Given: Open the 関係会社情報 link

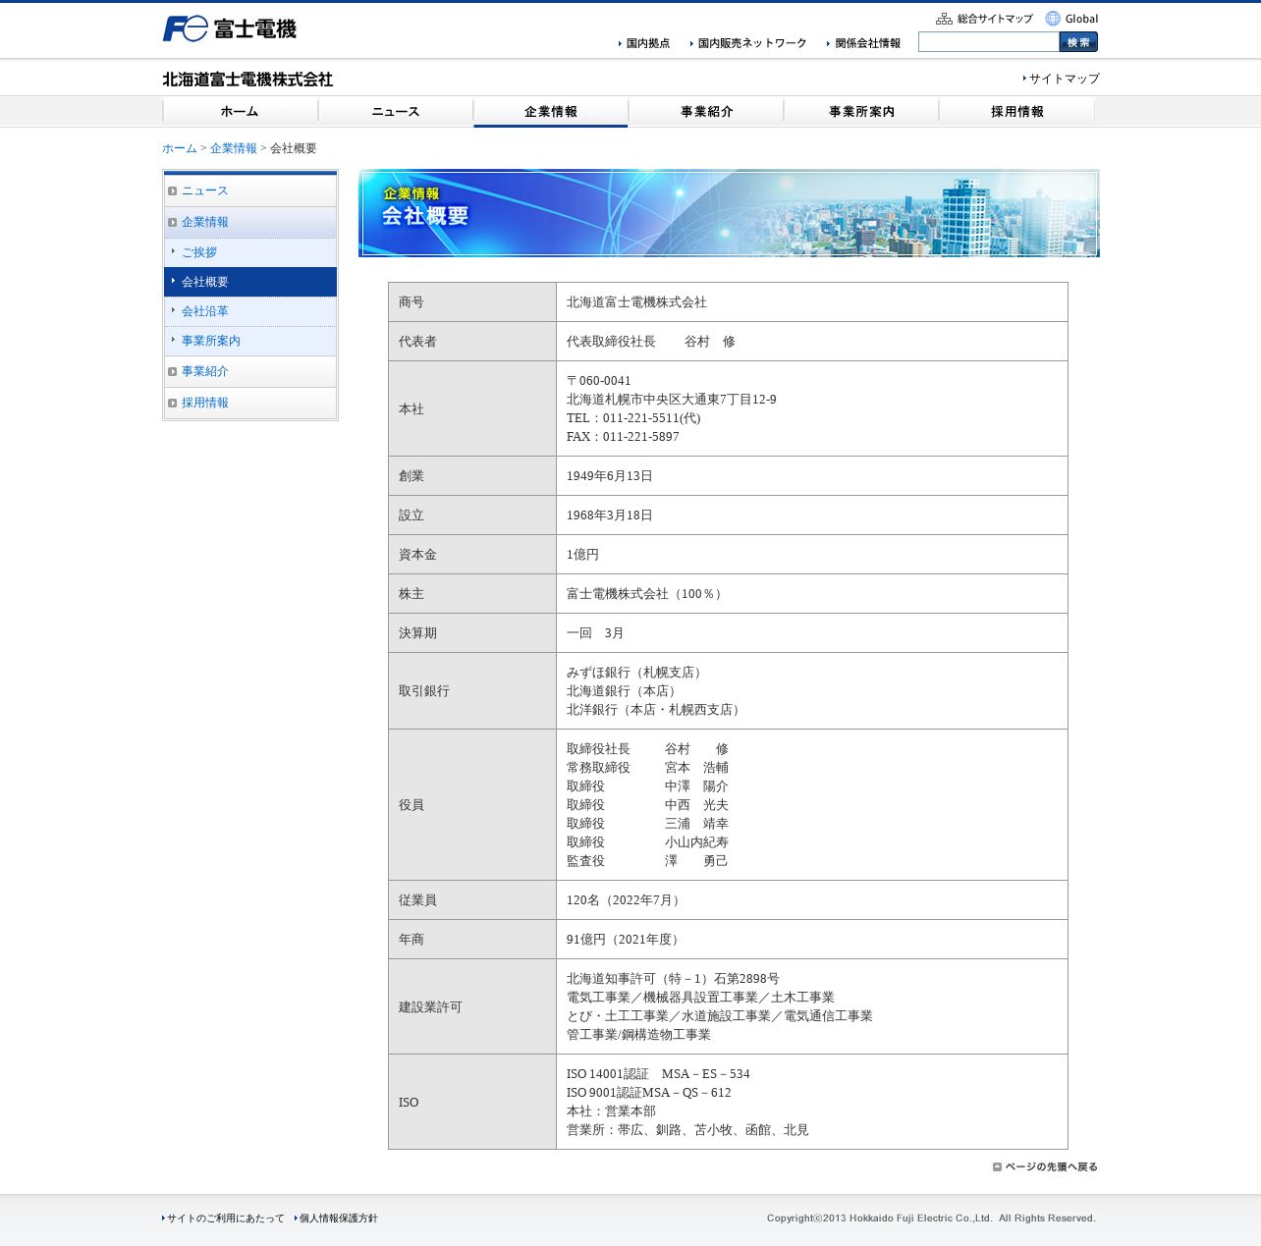Looking at the screenshot, I should [x=863, y=43].
